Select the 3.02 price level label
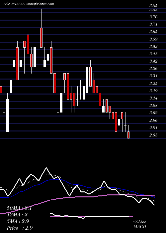The image size is (166, 233). [153, 113]
